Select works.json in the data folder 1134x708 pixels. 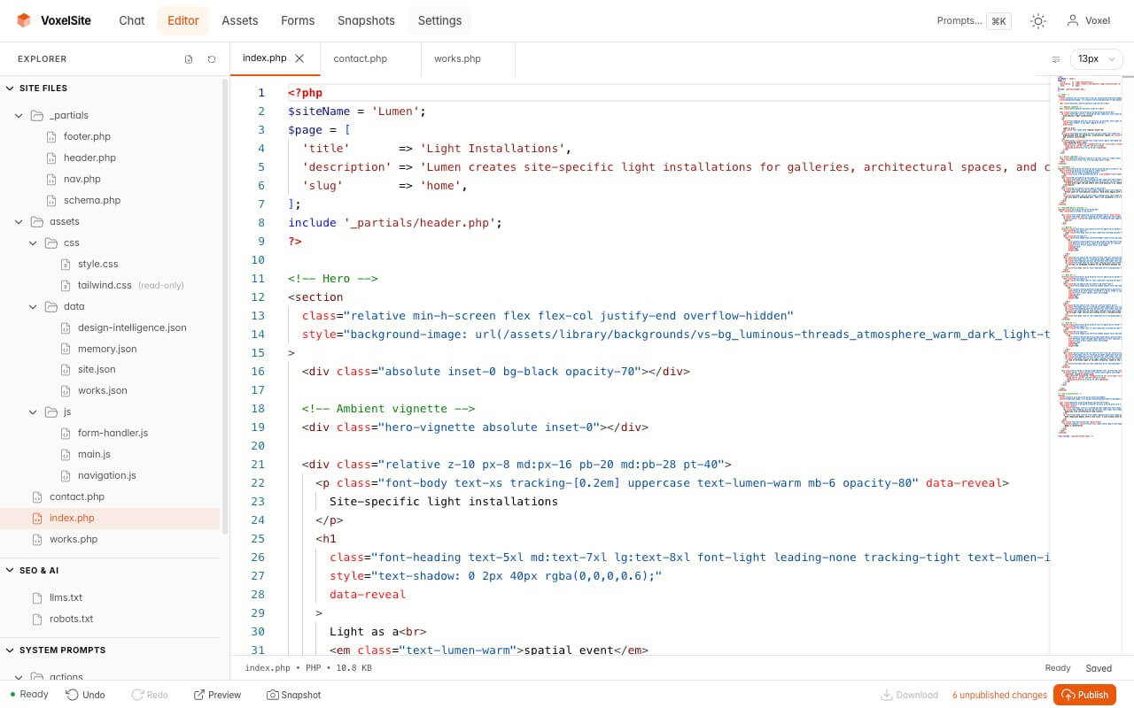click(x=102, y=390)
